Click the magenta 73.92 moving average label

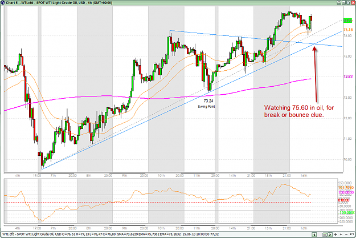click(348, 76)
